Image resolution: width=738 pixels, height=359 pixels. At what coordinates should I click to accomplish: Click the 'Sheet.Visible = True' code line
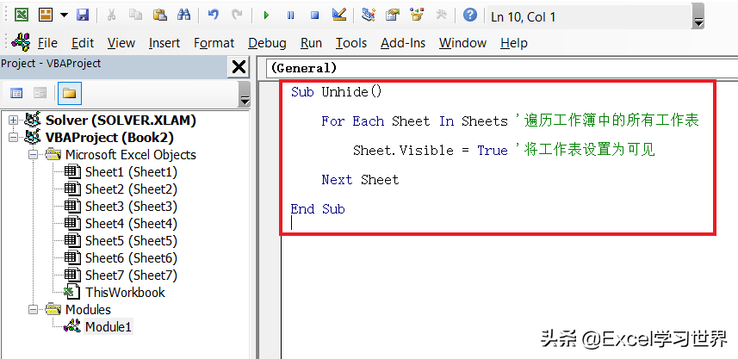431,150
